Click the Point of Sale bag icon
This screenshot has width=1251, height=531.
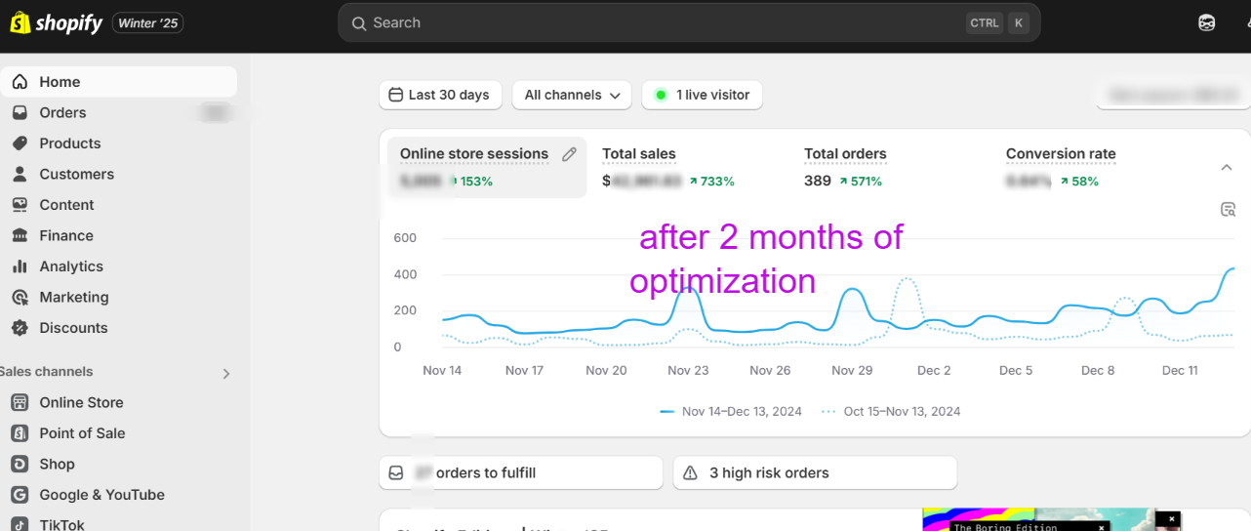(20, 433)
